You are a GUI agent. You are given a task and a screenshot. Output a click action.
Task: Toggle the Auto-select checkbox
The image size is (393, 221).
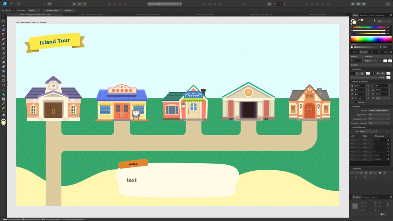pos(15,10)
